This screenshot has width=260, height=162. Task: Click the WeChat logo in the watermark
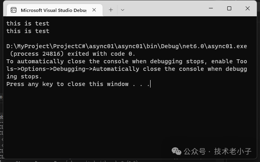pyautogui.click(x=176, y=151)
